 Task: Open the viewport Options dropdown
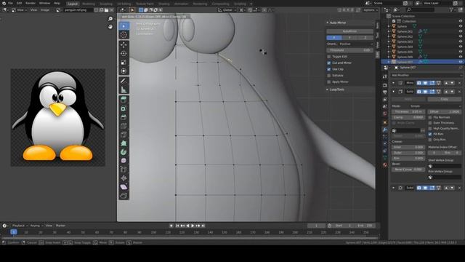(371, 9)
